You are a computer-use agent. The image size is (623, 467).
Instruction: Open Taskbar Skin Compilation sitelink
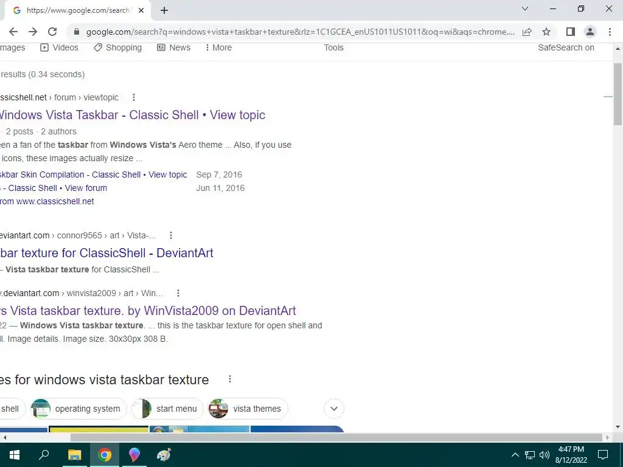(x=93, y=175)
